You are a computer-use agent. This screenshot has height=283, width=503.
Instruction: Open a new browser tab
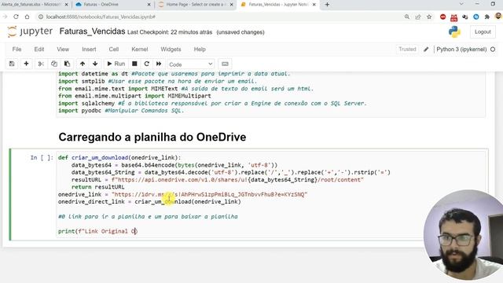pyautogui.click(x=327, y=5)
